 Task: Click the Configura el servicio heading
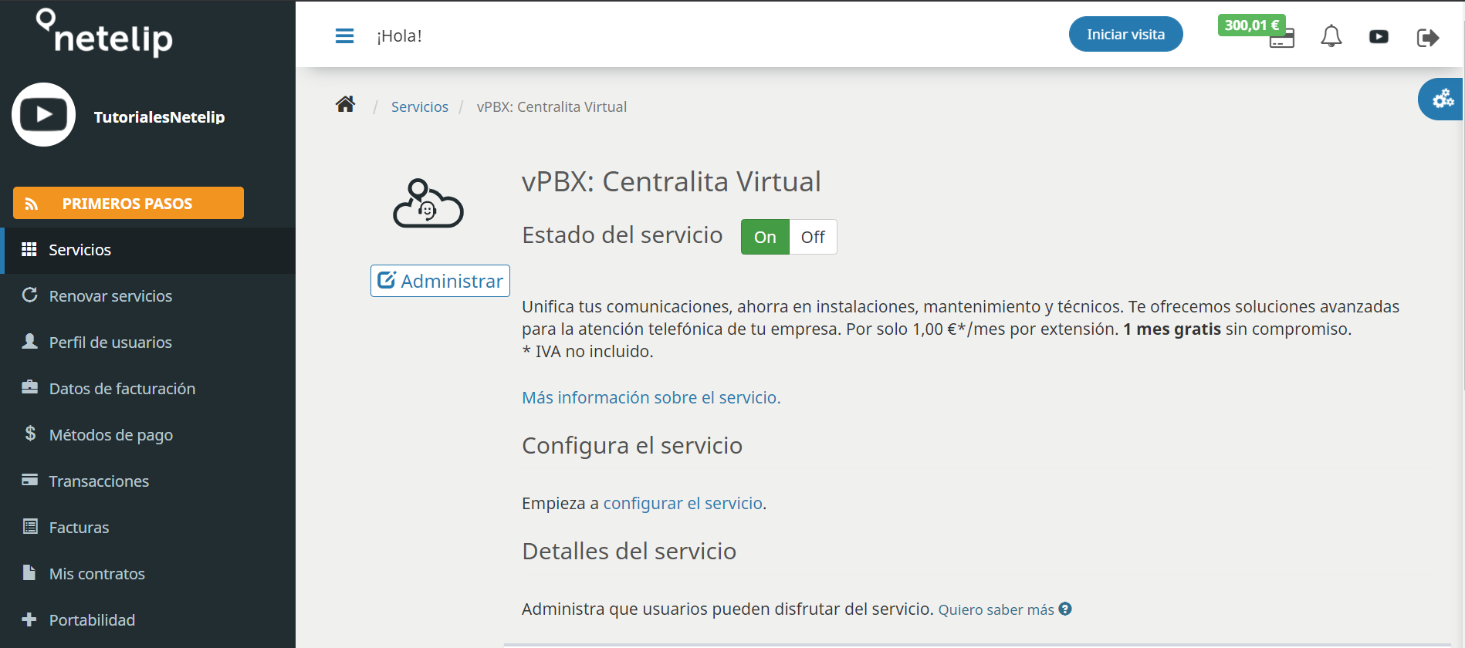point(632,445)
